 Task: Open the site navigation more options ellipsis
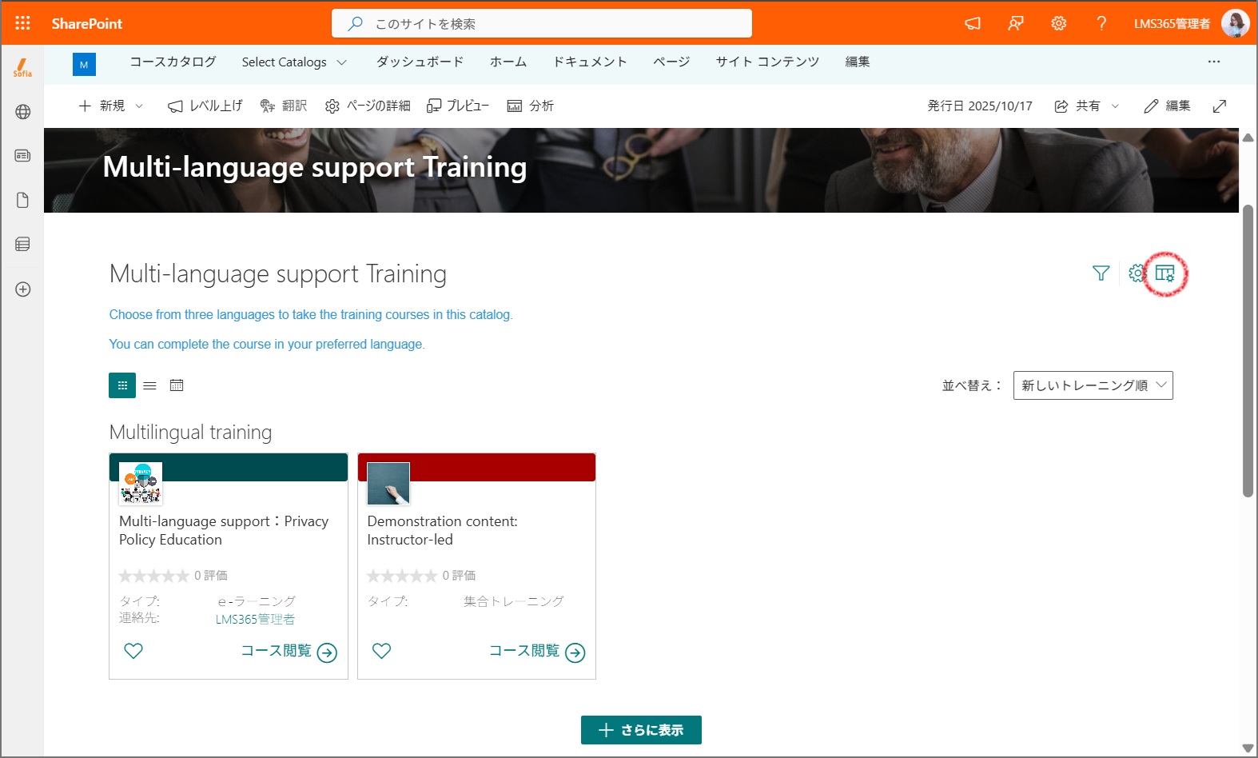1214,62
